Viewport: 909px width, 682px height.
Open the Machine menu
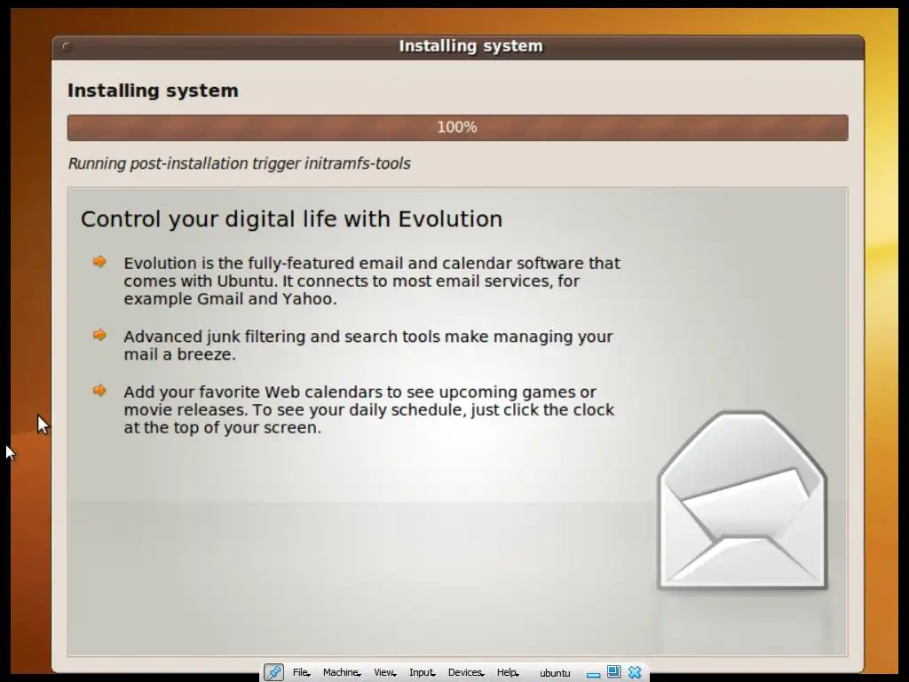click(x=342, y=673)
